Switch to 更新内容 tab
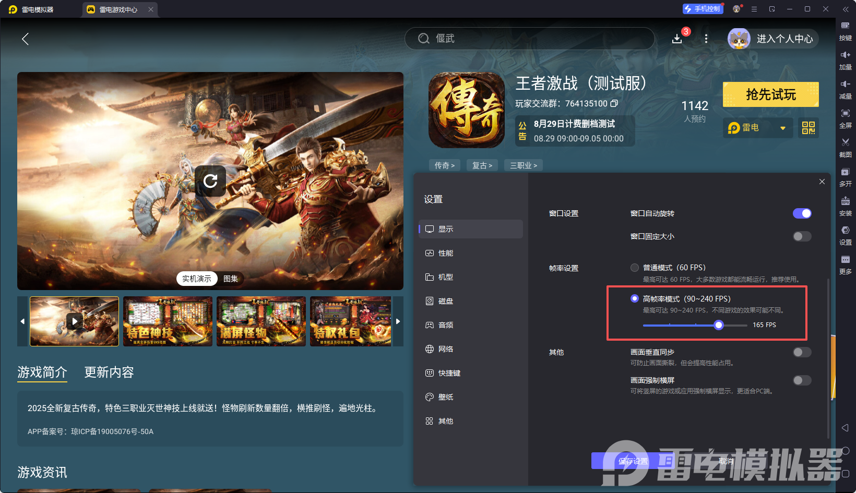Image resolution: width=856 pixels, height=493 pixels. tap(109, 372)
